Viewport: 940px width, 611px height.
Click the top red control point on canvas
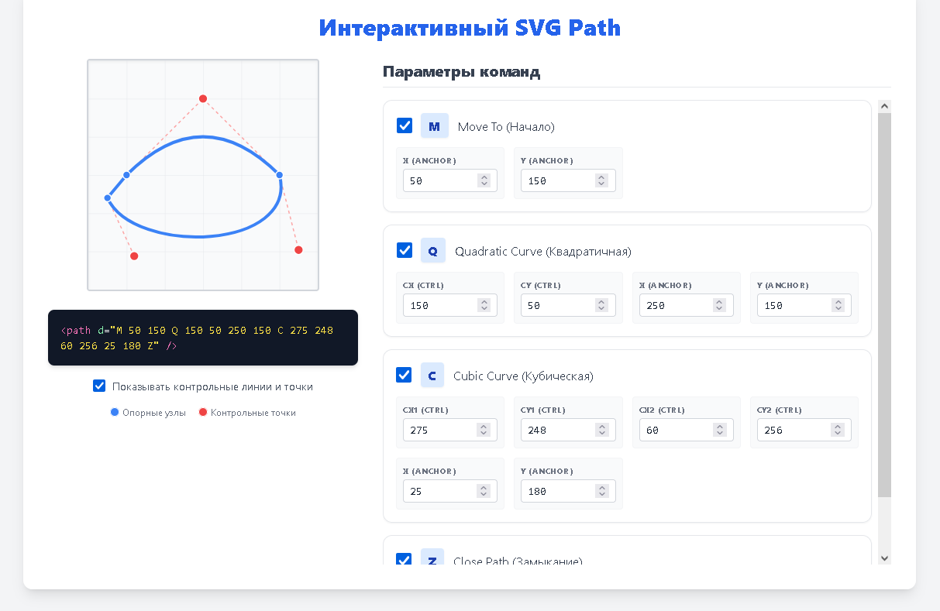(x=203, y=98)
